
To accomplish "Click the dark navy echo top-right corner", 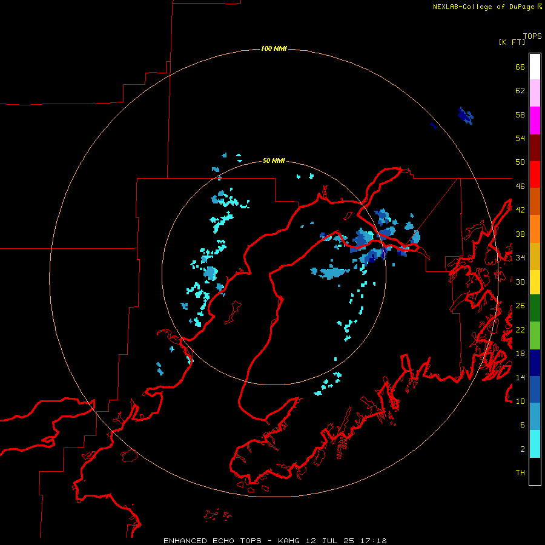I will pos(466,116).
